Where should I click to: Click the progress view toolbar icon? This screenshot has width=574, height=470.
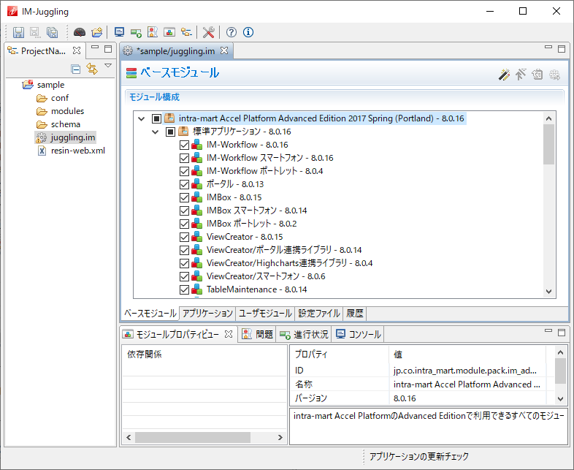136,33
